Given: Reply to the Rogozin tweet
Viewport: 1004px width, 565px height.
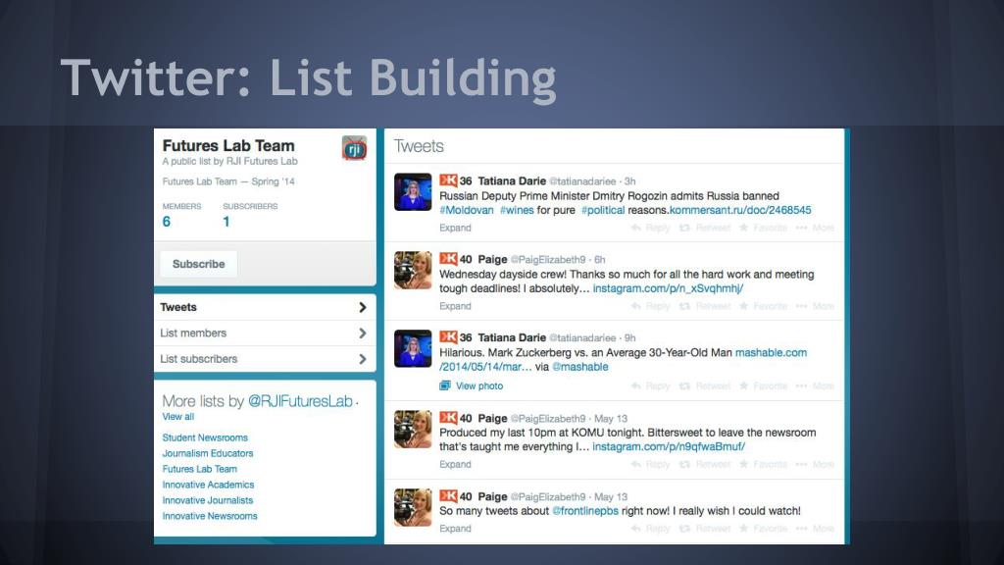Looking at the screenshot, I should [x=651, y=228].
